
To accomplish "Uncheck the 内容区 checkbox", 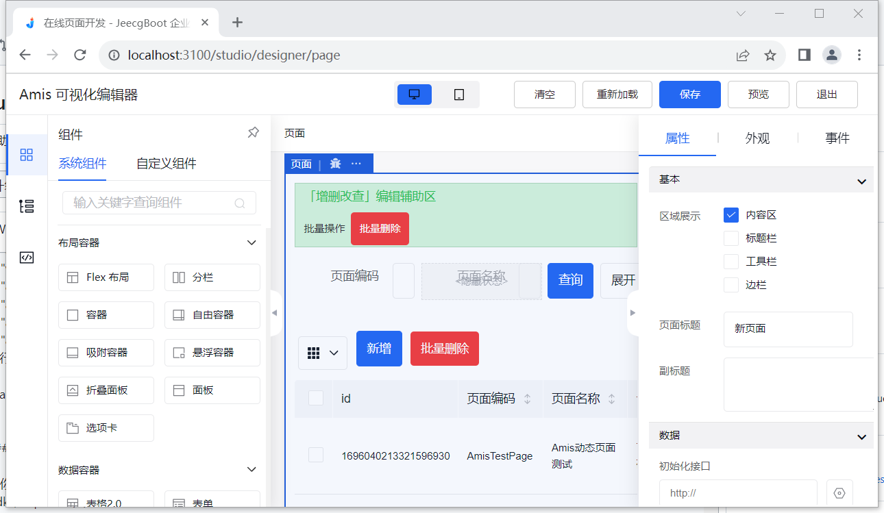I will (x=730, y=214).
